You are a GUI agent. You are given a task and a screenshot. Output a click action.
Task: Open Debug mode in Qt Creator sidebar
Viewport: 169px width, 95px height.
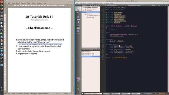[78, 18]
